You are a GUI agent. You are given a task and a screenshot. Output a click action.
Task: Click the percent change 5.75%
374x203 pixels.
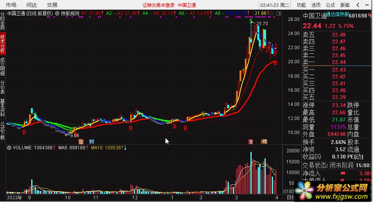[346, 26]
